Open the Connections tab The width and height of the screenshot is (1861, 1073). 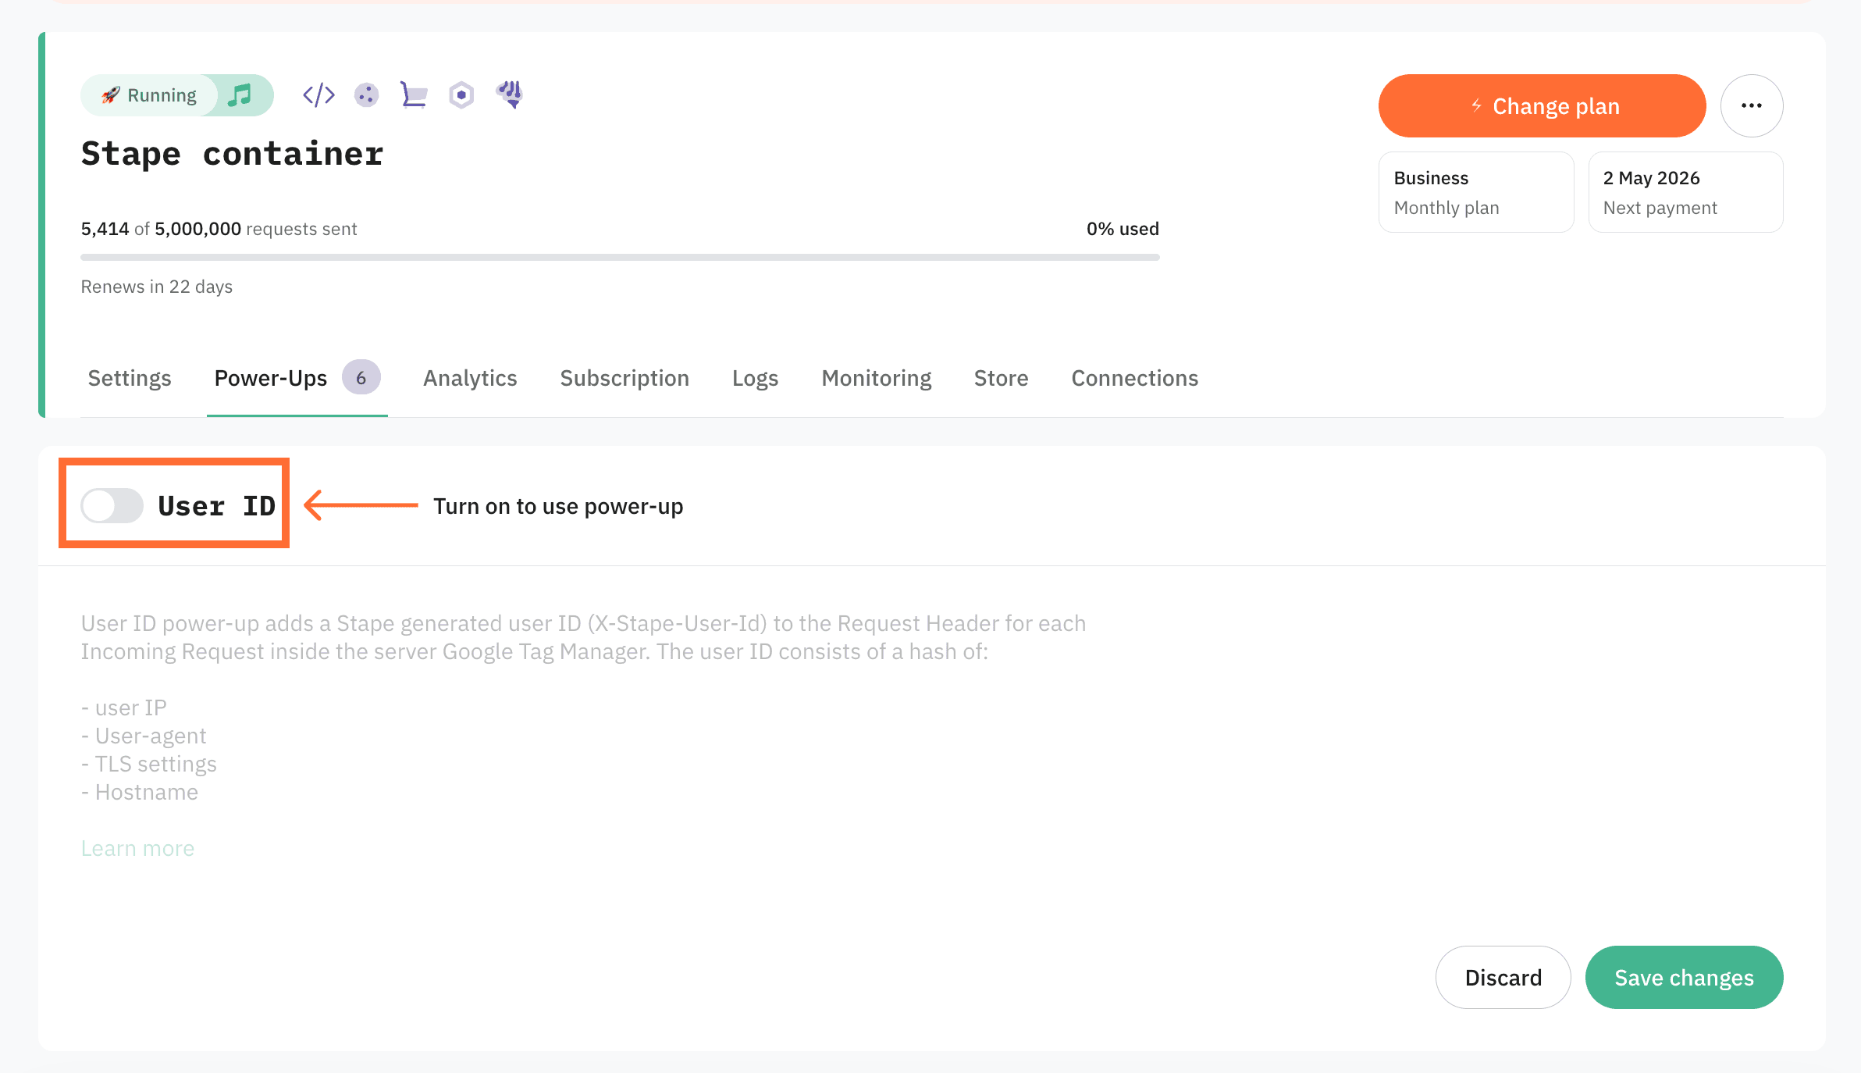click(x=1134, y=379)
